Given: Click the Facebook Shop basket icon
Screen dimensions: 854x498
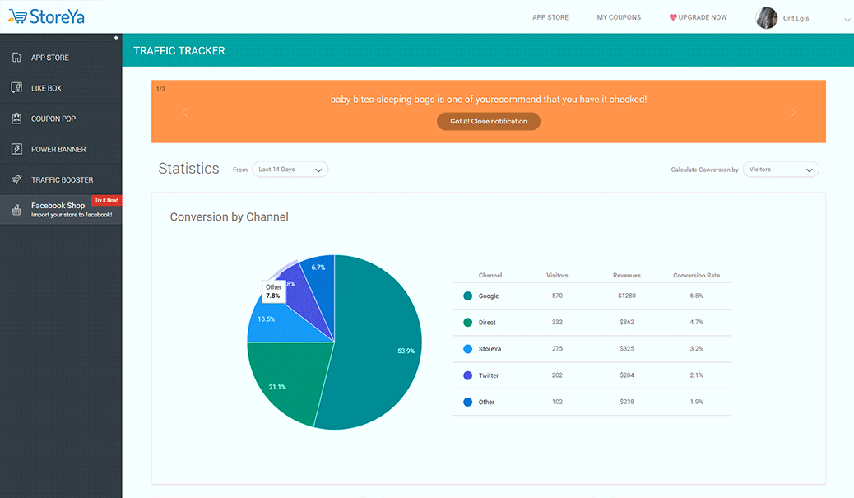Looking at the screenshot, I should (17, 210).
